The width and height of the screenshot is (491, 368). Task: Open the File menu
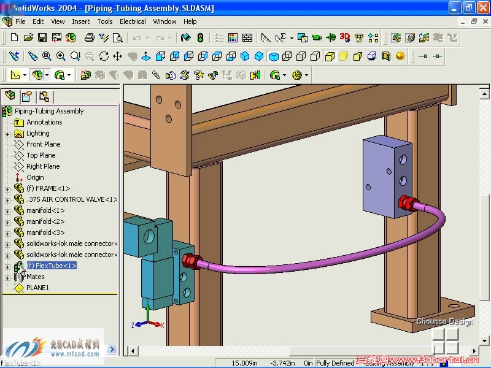(x=20, y=21)
